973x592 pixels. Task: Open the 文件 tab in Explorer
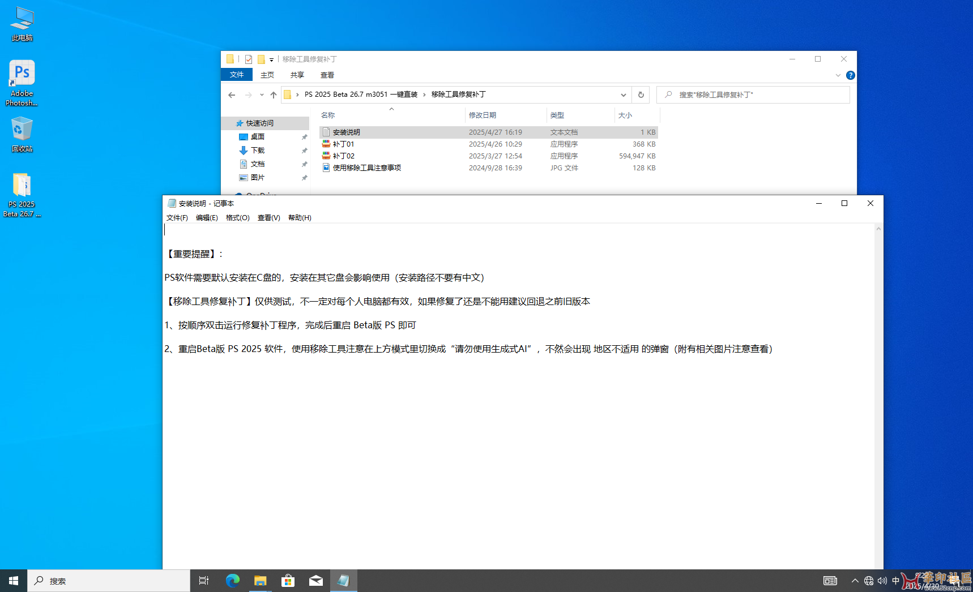tap(237, 75)
